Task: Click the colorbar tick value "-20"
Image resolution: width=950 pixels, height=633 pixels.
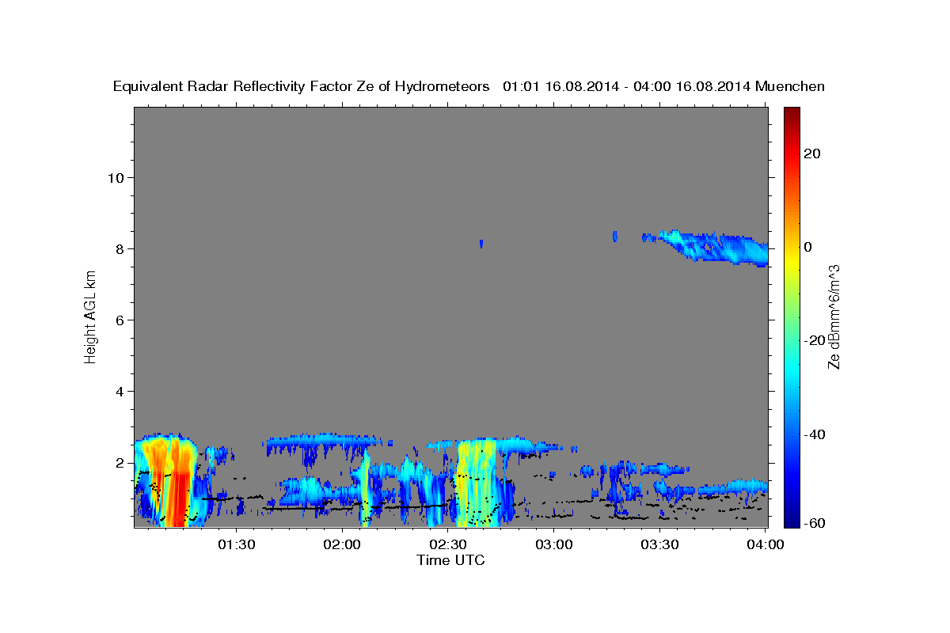Action: pos(815,340)
